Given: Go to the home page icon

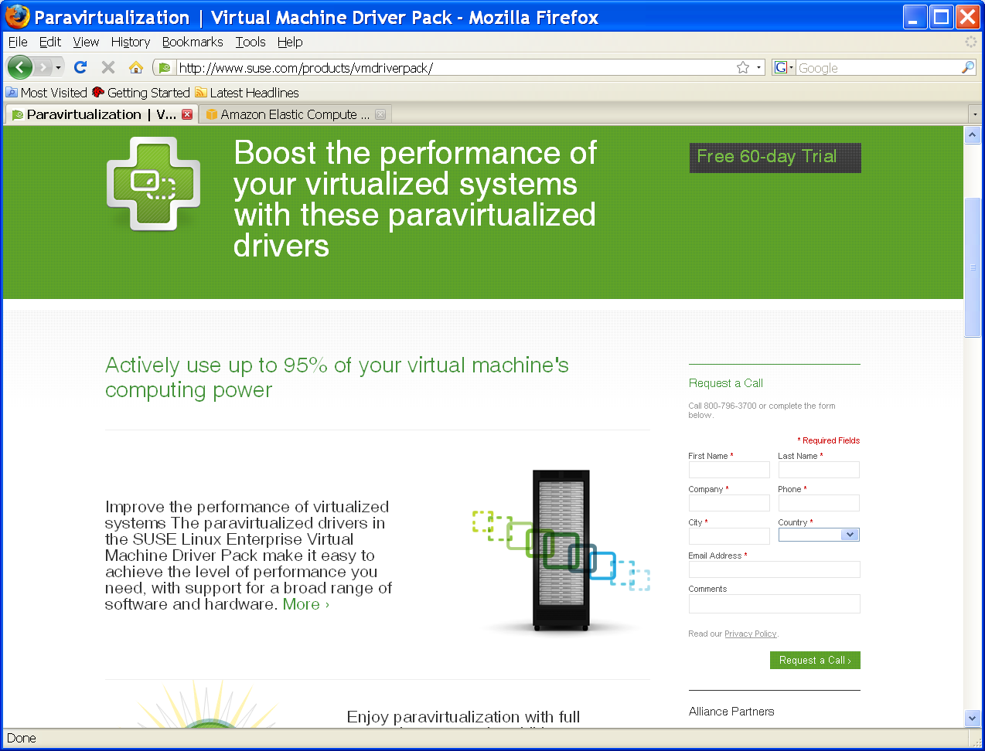Looking at the screenshot, I should click(x=136, y=67).
